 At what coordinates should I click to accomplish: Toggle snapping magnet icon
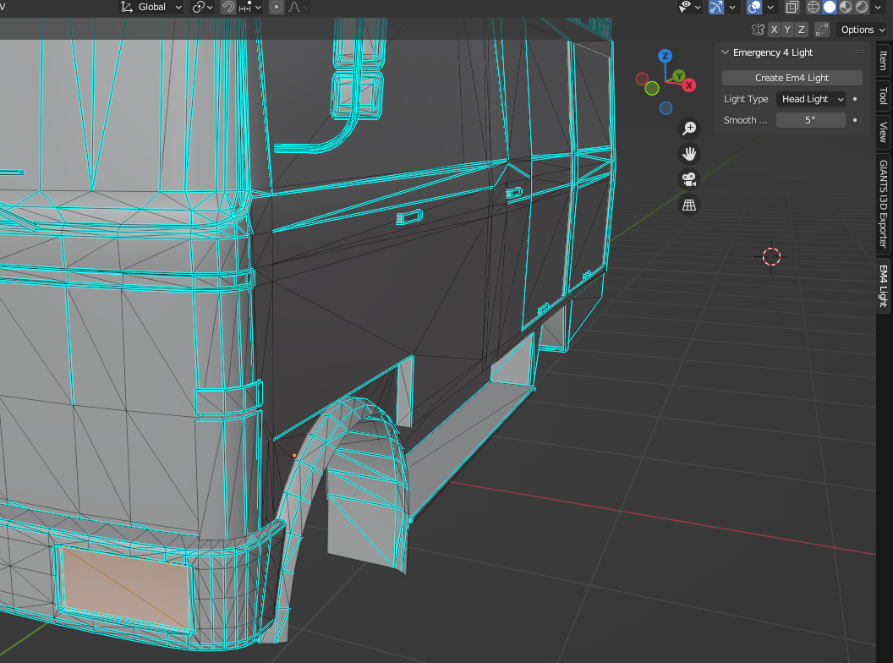point(227,7)
